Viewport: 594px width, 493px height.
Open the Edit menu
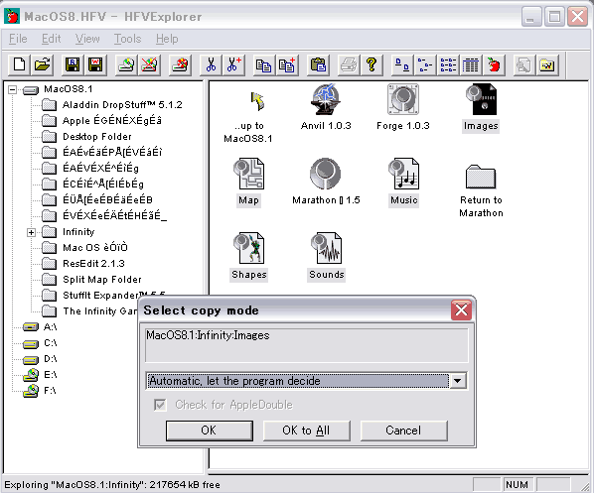point(51,39)
